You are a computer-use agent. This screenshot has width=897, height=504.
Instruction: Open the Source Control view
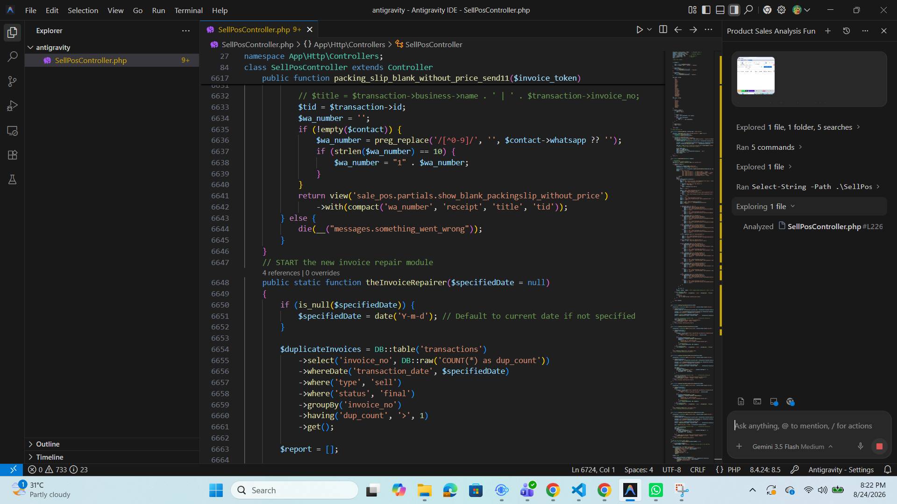pyautogui.click(x=13, y=82)
